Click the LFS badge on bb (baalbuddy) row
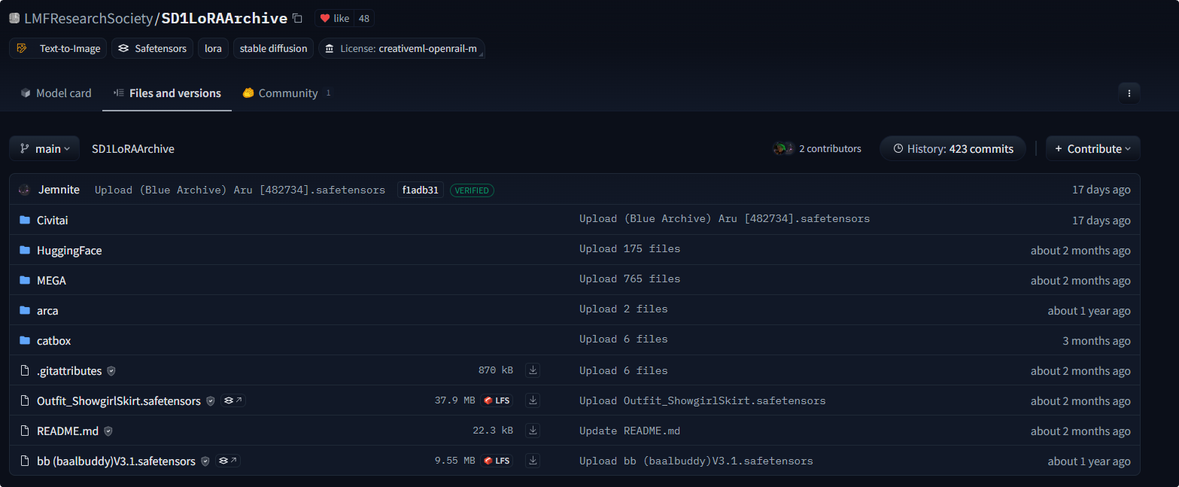Viewport: 1179px width, 487px height. [497, 461]
